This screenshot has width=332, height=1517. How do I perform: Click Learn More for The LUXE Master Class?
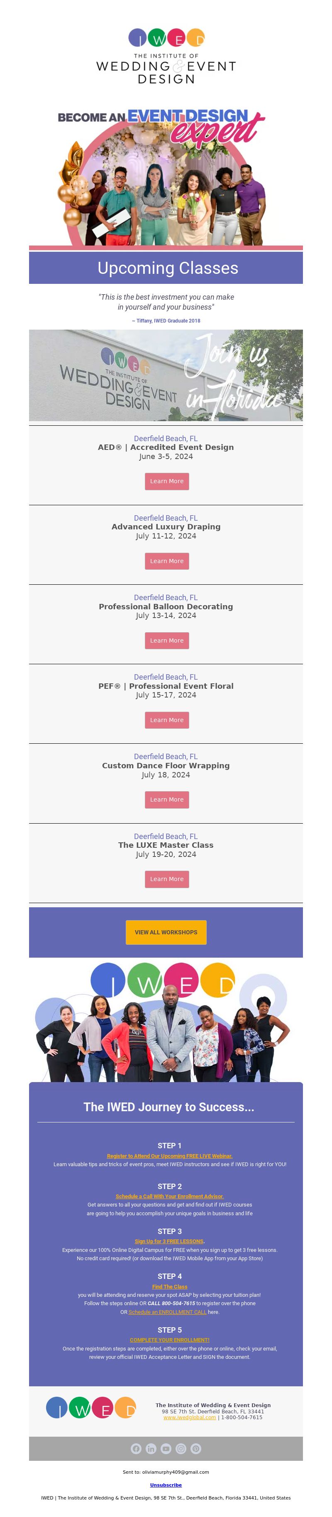[x=167, y=879]
